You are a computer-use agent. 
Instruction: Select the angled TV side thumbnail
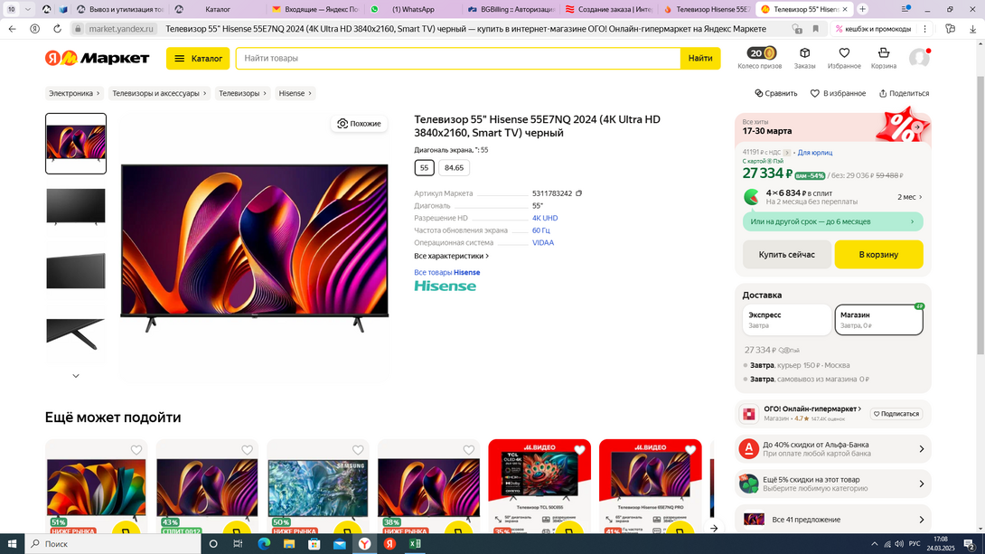click(76, 271)
